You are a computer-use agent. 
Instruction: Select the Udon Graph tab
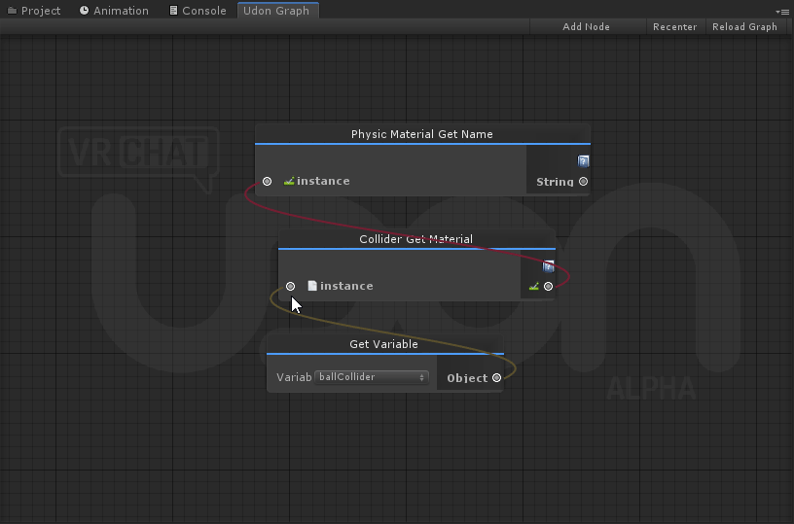(277, 10)
